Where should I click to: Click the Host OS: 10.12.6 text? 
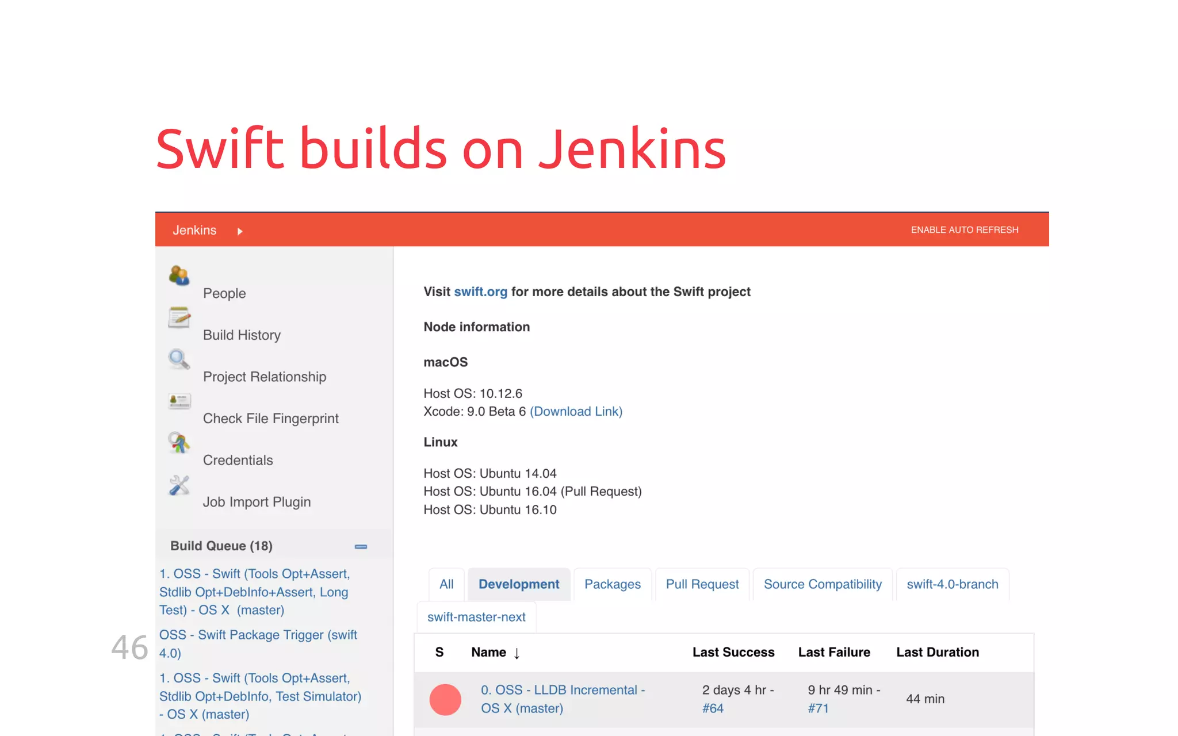click(473, 394)
